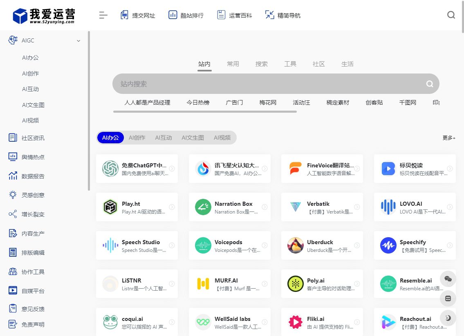Image resolution: width=464 pixels, height=336 pixels.
Task: Click the sidebar vertical scrollbar
Action: tap(89, 111)
